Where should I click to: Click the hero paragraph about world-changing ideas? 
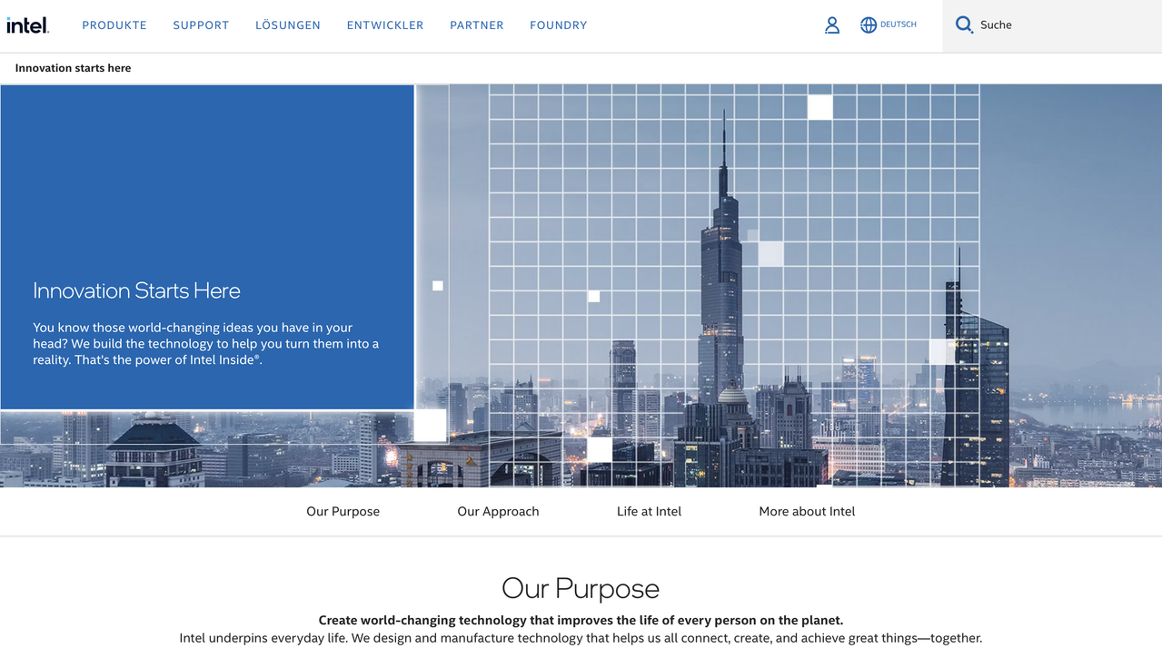pos(206,344)
